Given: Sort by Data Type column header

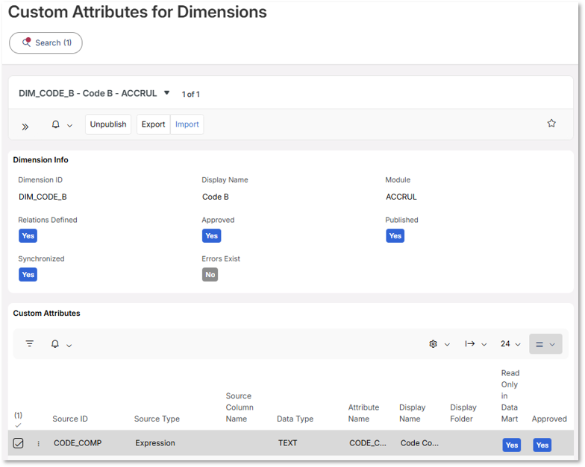Looking at the screenshot, I should click(295, 419).
